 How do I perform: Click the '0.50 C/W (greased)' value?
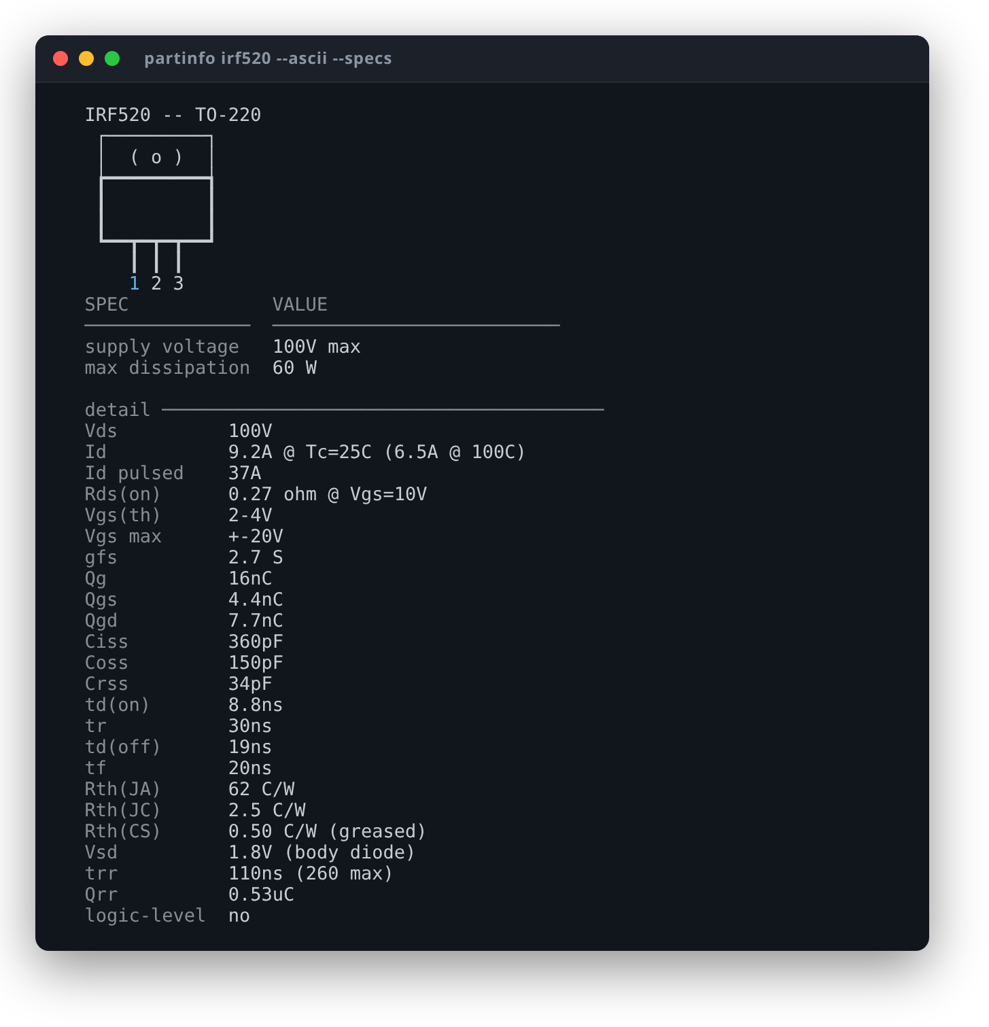click(328, 832)
